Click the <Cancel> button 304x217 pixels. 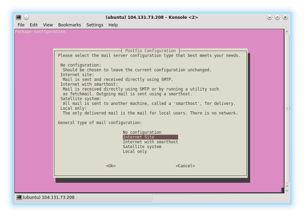tap(185, 166)
